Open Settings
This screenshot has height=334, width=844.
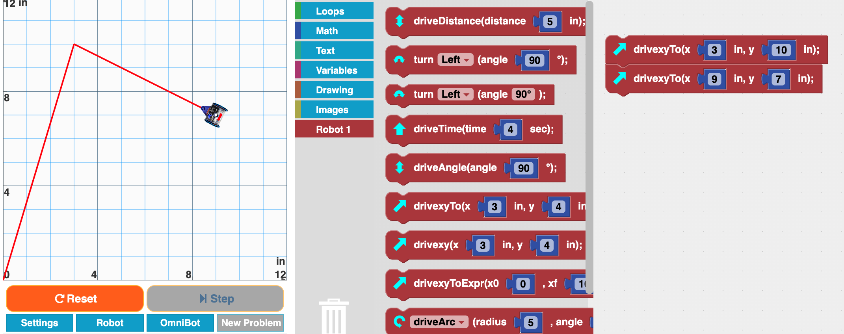39,323
